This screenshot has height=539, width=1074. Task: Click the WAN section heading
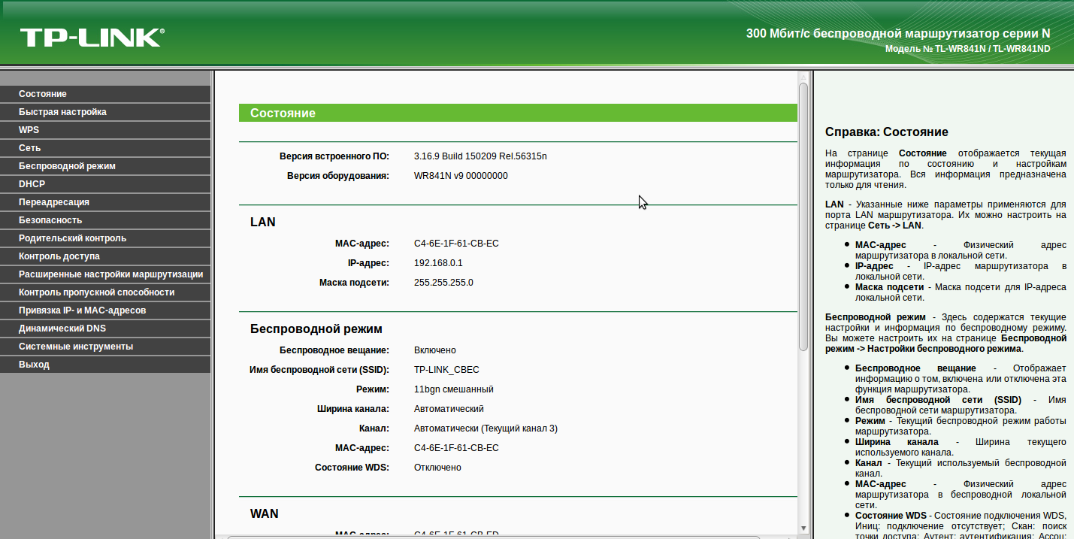click(265, 514)
